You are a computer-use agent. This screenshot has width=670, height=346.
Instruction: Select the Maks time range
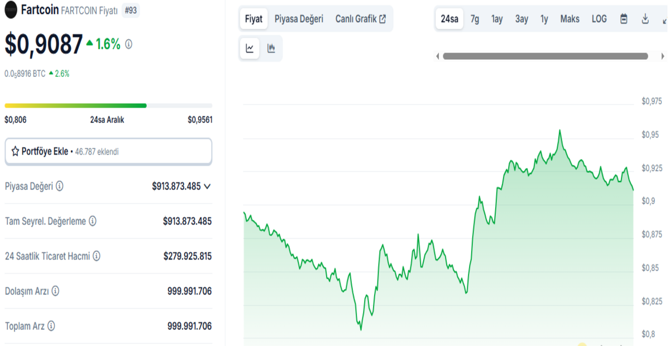pos(570,19)
